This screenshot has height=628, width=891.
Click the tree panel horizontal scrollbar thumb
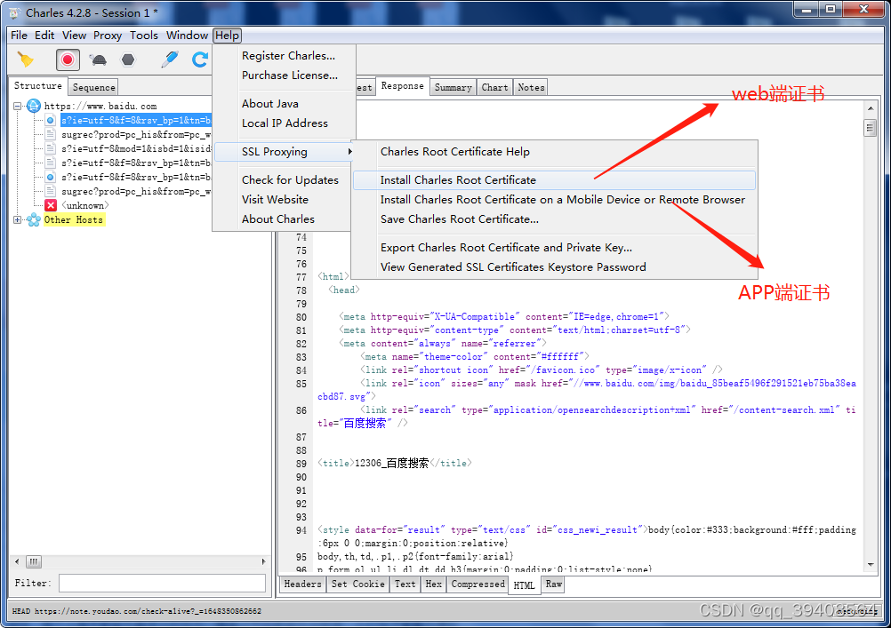[34, 561]
